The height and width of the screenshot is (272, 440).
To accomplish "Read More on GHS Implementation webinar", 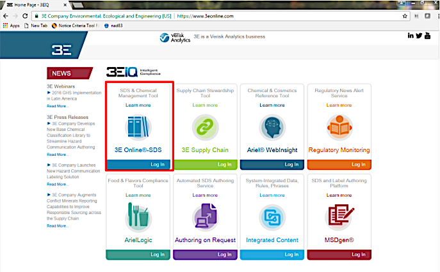I will tap(58, 106).
